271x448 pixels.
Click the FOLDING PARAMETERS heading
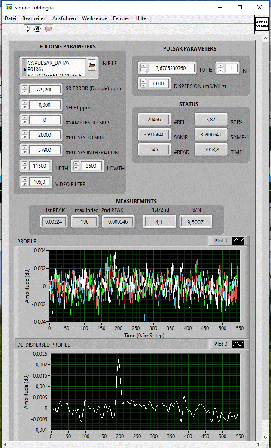point(67,47)
